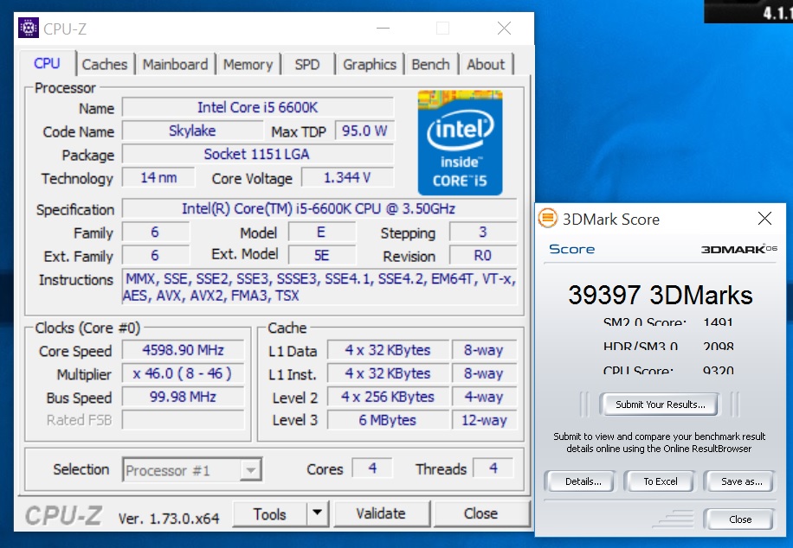Click Close button in 3DMark Score window
Viewport: 793px width, 548px height.
tap(740, 519)
